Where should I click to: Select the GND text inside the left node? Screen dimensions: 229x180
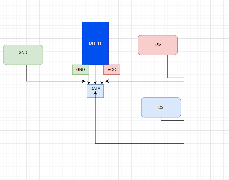click(23, 52)
